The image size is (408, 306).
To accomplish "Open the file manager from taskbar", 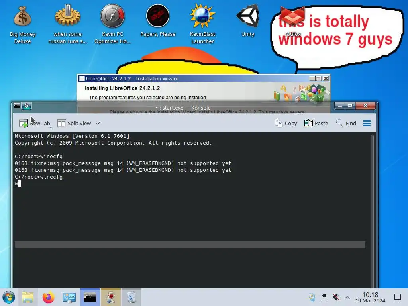I will (x=28, y=297).
